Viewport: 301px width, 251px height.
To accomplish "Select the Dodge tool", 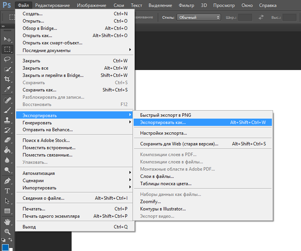I will click(x=7, y=170).
